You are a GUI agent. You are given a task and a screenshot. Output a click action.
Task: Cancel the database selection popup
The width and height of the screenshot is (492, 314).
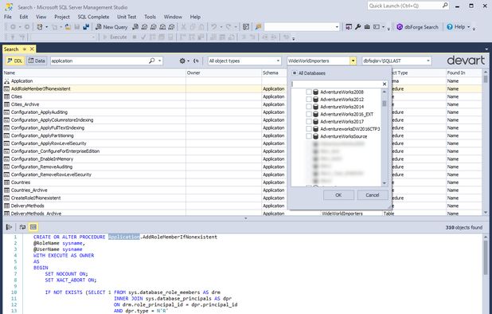(373, 195)
